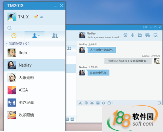Select the screenshot scissors tool
163x132 pixels.
(92, 103)
